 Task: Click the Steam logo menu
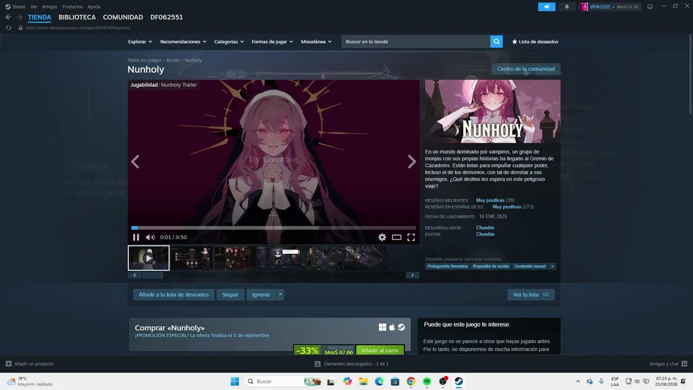click(x=15, y=6)
